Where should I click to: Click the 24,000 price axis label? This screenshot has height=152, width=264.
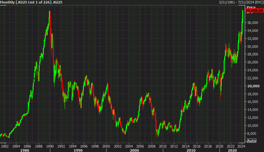[x=252, y=70]
